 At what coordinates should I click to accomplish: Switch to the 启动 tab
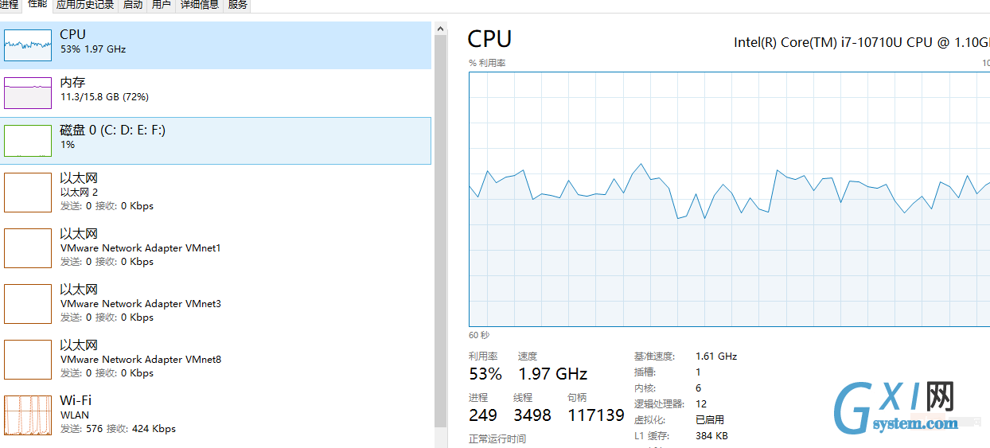133,5
